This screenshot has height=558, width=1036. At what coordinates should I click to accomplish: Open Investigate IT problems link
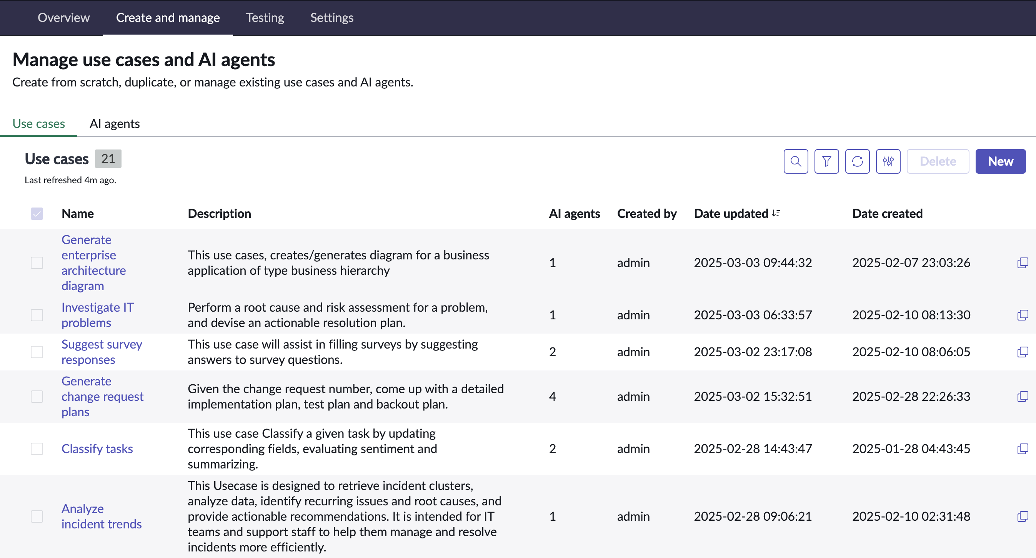pos(97,315)
